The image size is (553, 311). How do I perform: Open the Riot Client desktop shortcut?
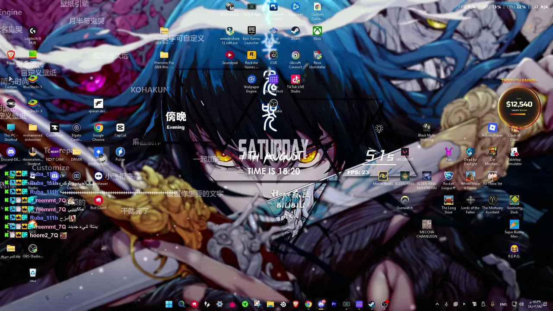(x=99, y=203)
